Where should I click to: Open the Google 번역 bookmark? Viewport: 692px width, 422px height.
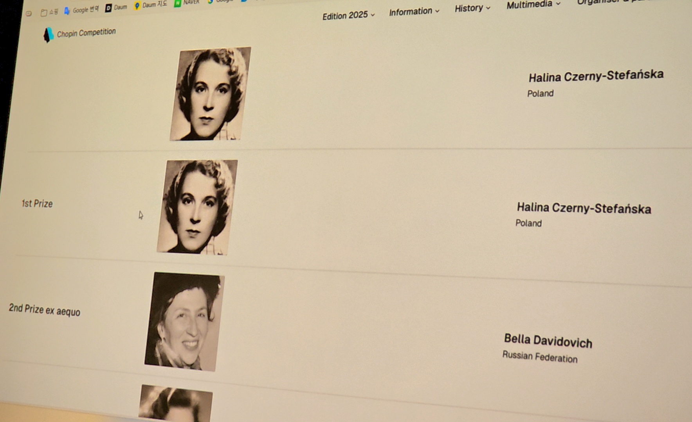(81, 10)
